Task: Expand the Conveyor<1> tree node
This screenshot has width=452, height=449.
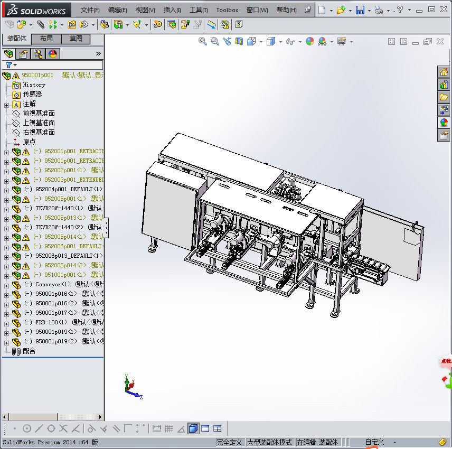Action: pyautogui.click(x=6, y=285)
